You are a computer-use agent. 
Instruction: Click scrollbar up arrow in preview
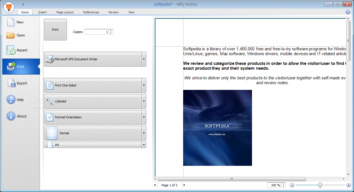348,18
